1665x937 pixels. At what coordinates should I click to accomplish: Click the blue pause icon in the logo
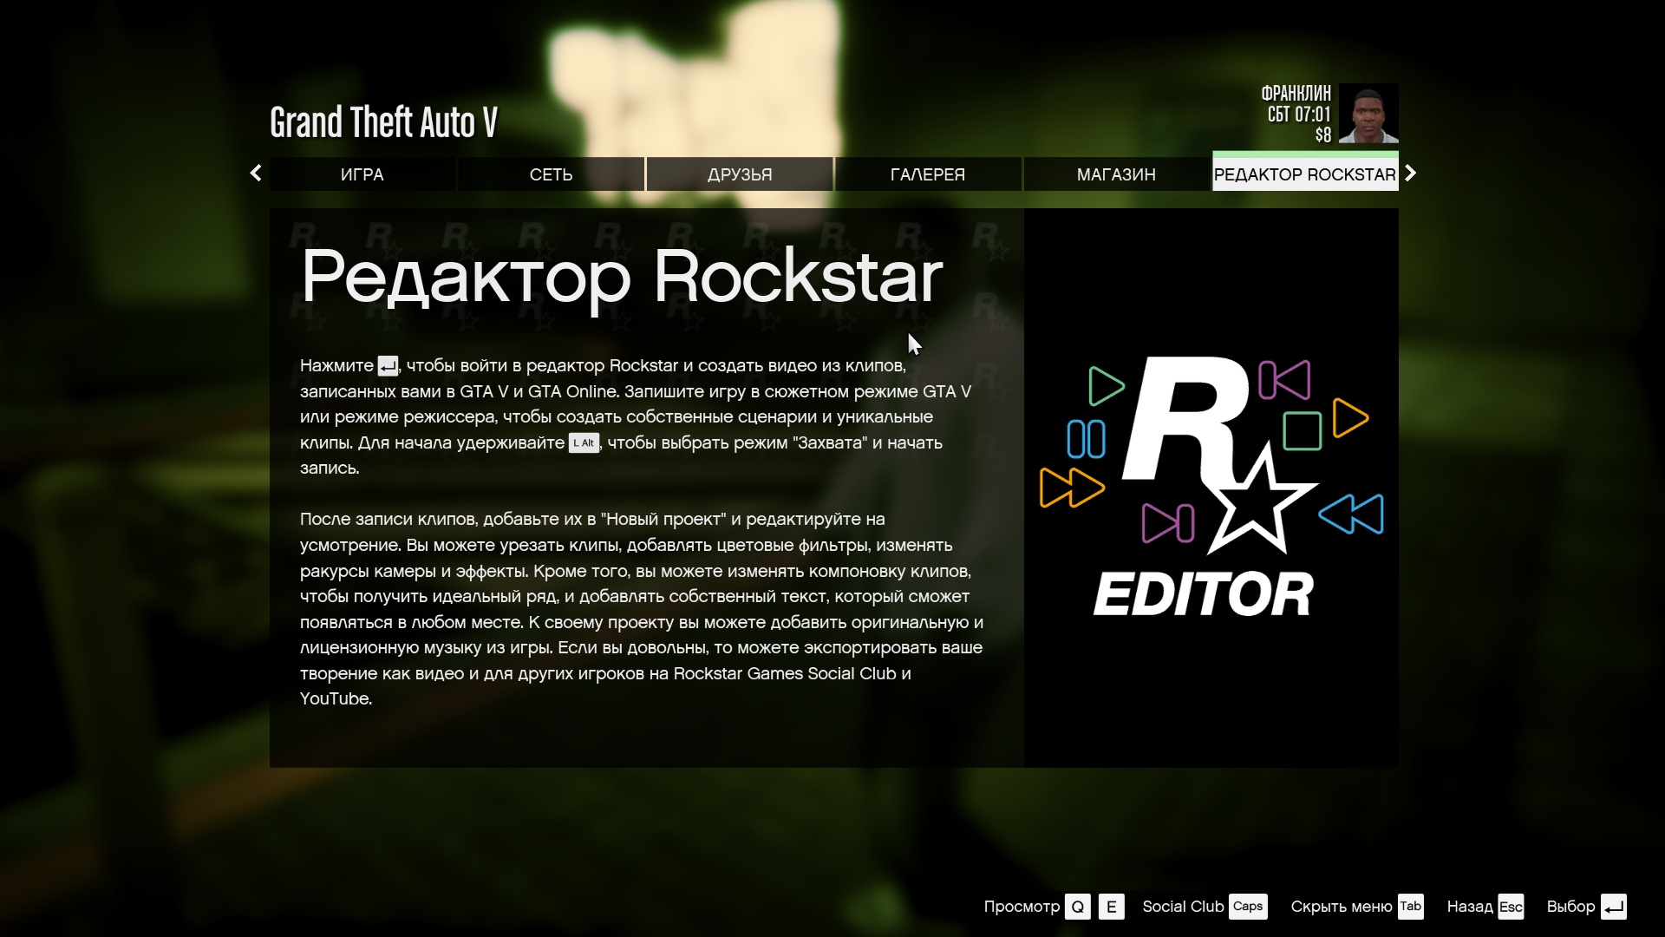point(1086,439)
